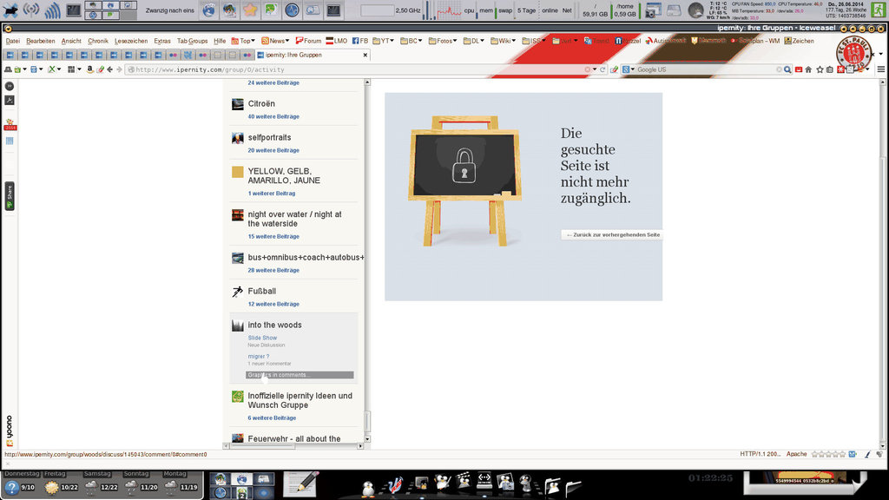Open the Lesezeichen menu

(131, 41)
